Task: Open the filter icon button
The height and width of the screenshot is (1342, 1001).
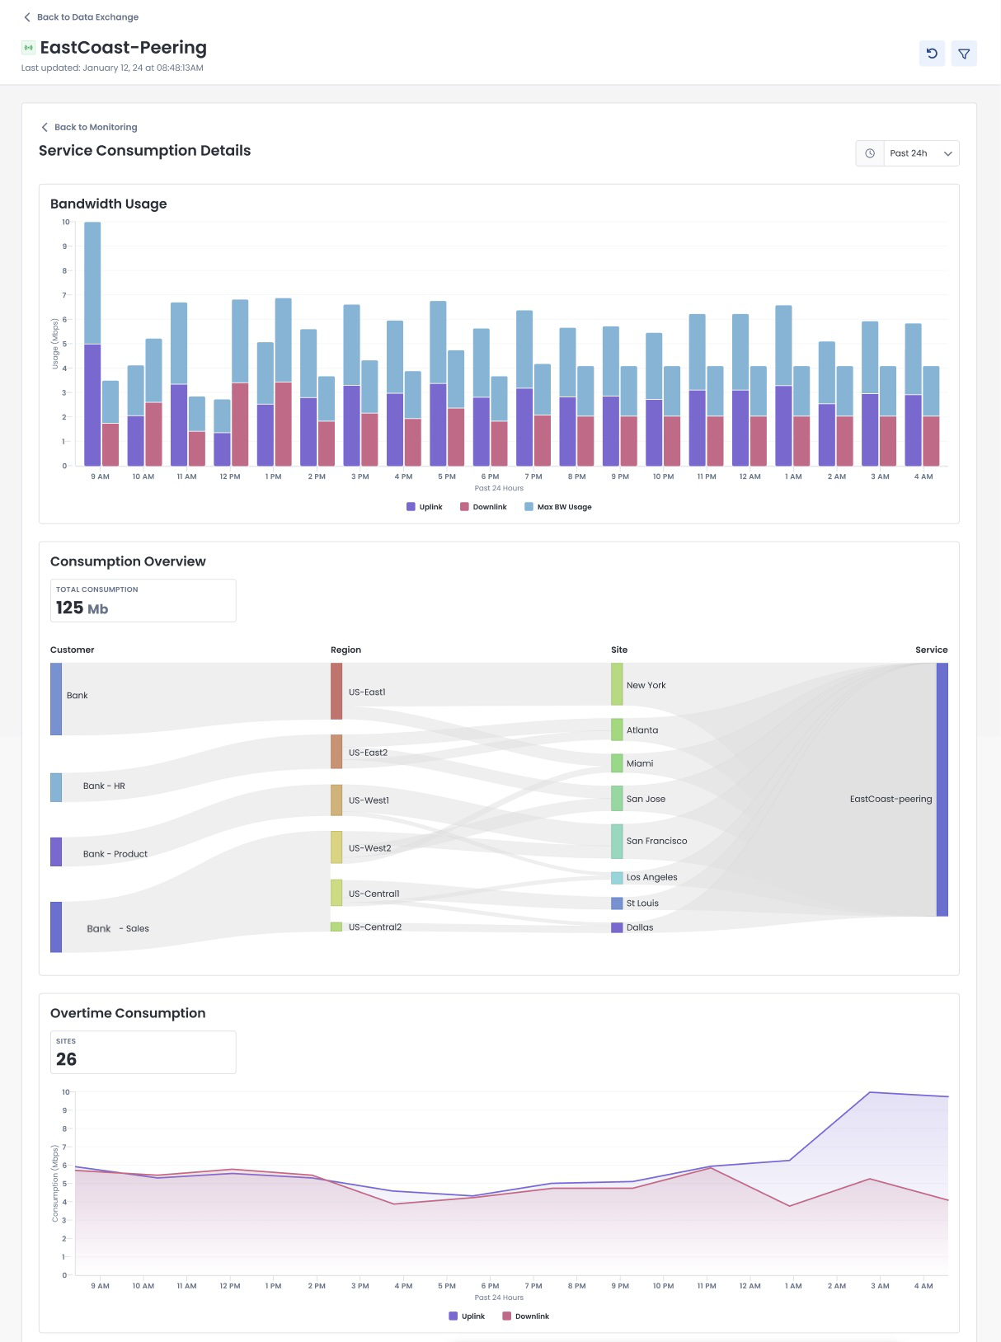Action: (x=964, y=54)
